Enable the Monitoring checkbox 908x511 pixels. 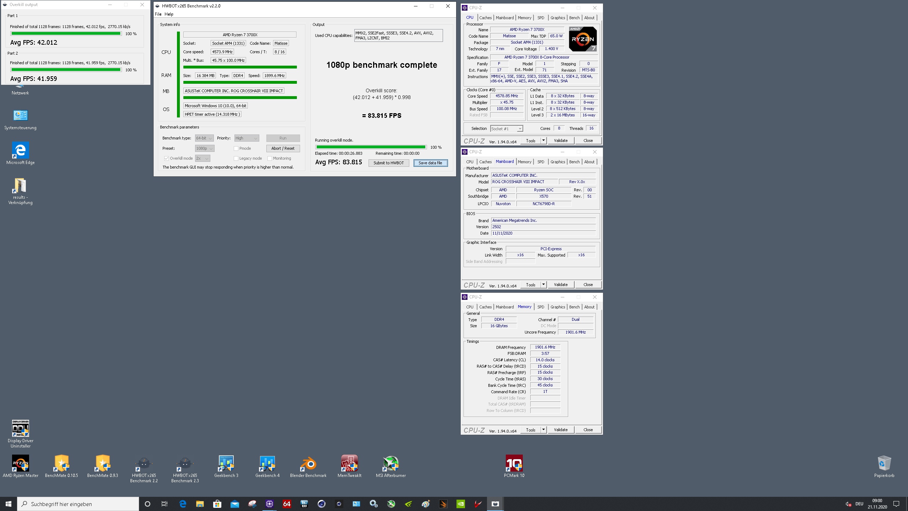coord(270,158)
